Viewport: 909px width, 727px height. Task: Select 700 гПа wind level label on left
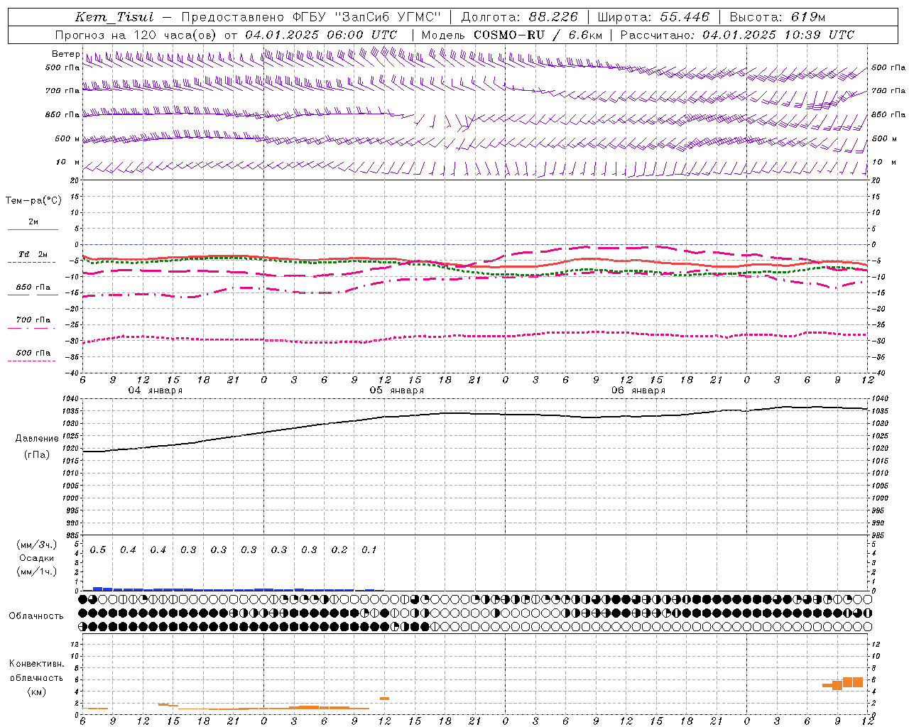pos(62,91)
